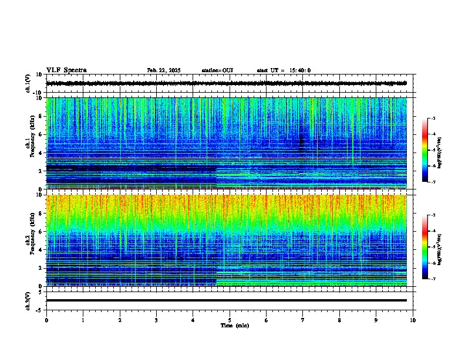Click the ch.1 voltage waveform trace

pos(227,83)
